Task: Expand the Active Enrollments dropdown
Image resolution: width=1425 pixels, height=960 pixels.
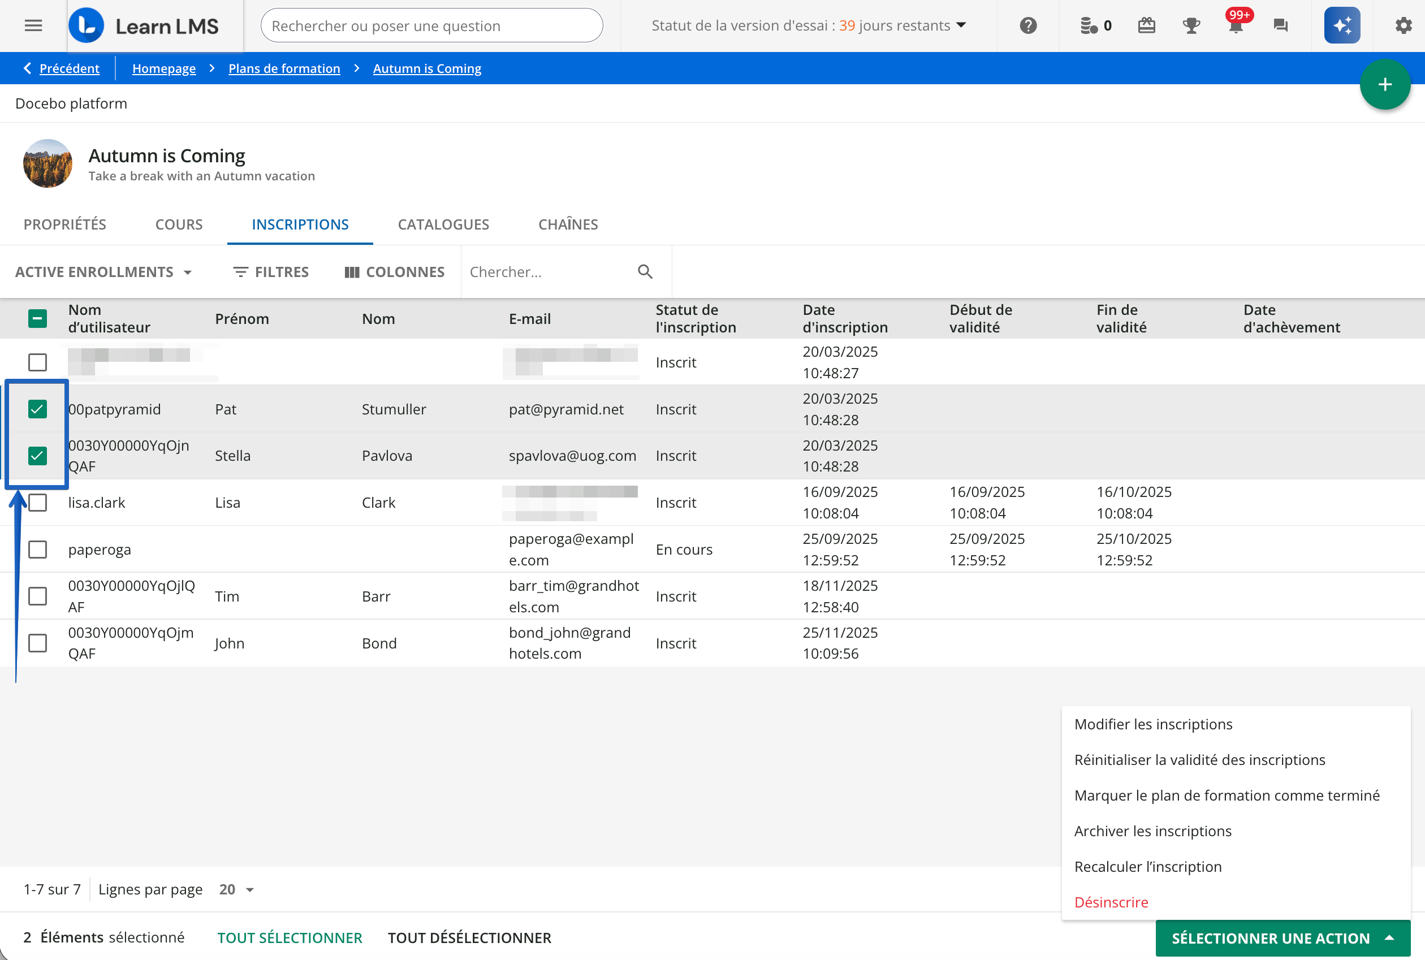Action: coord(104,272)
